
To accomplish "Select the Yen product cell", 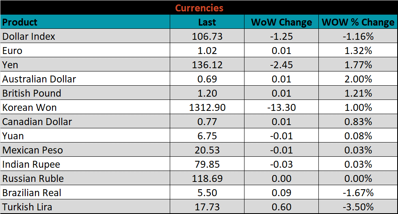I will tap(11, 65).
